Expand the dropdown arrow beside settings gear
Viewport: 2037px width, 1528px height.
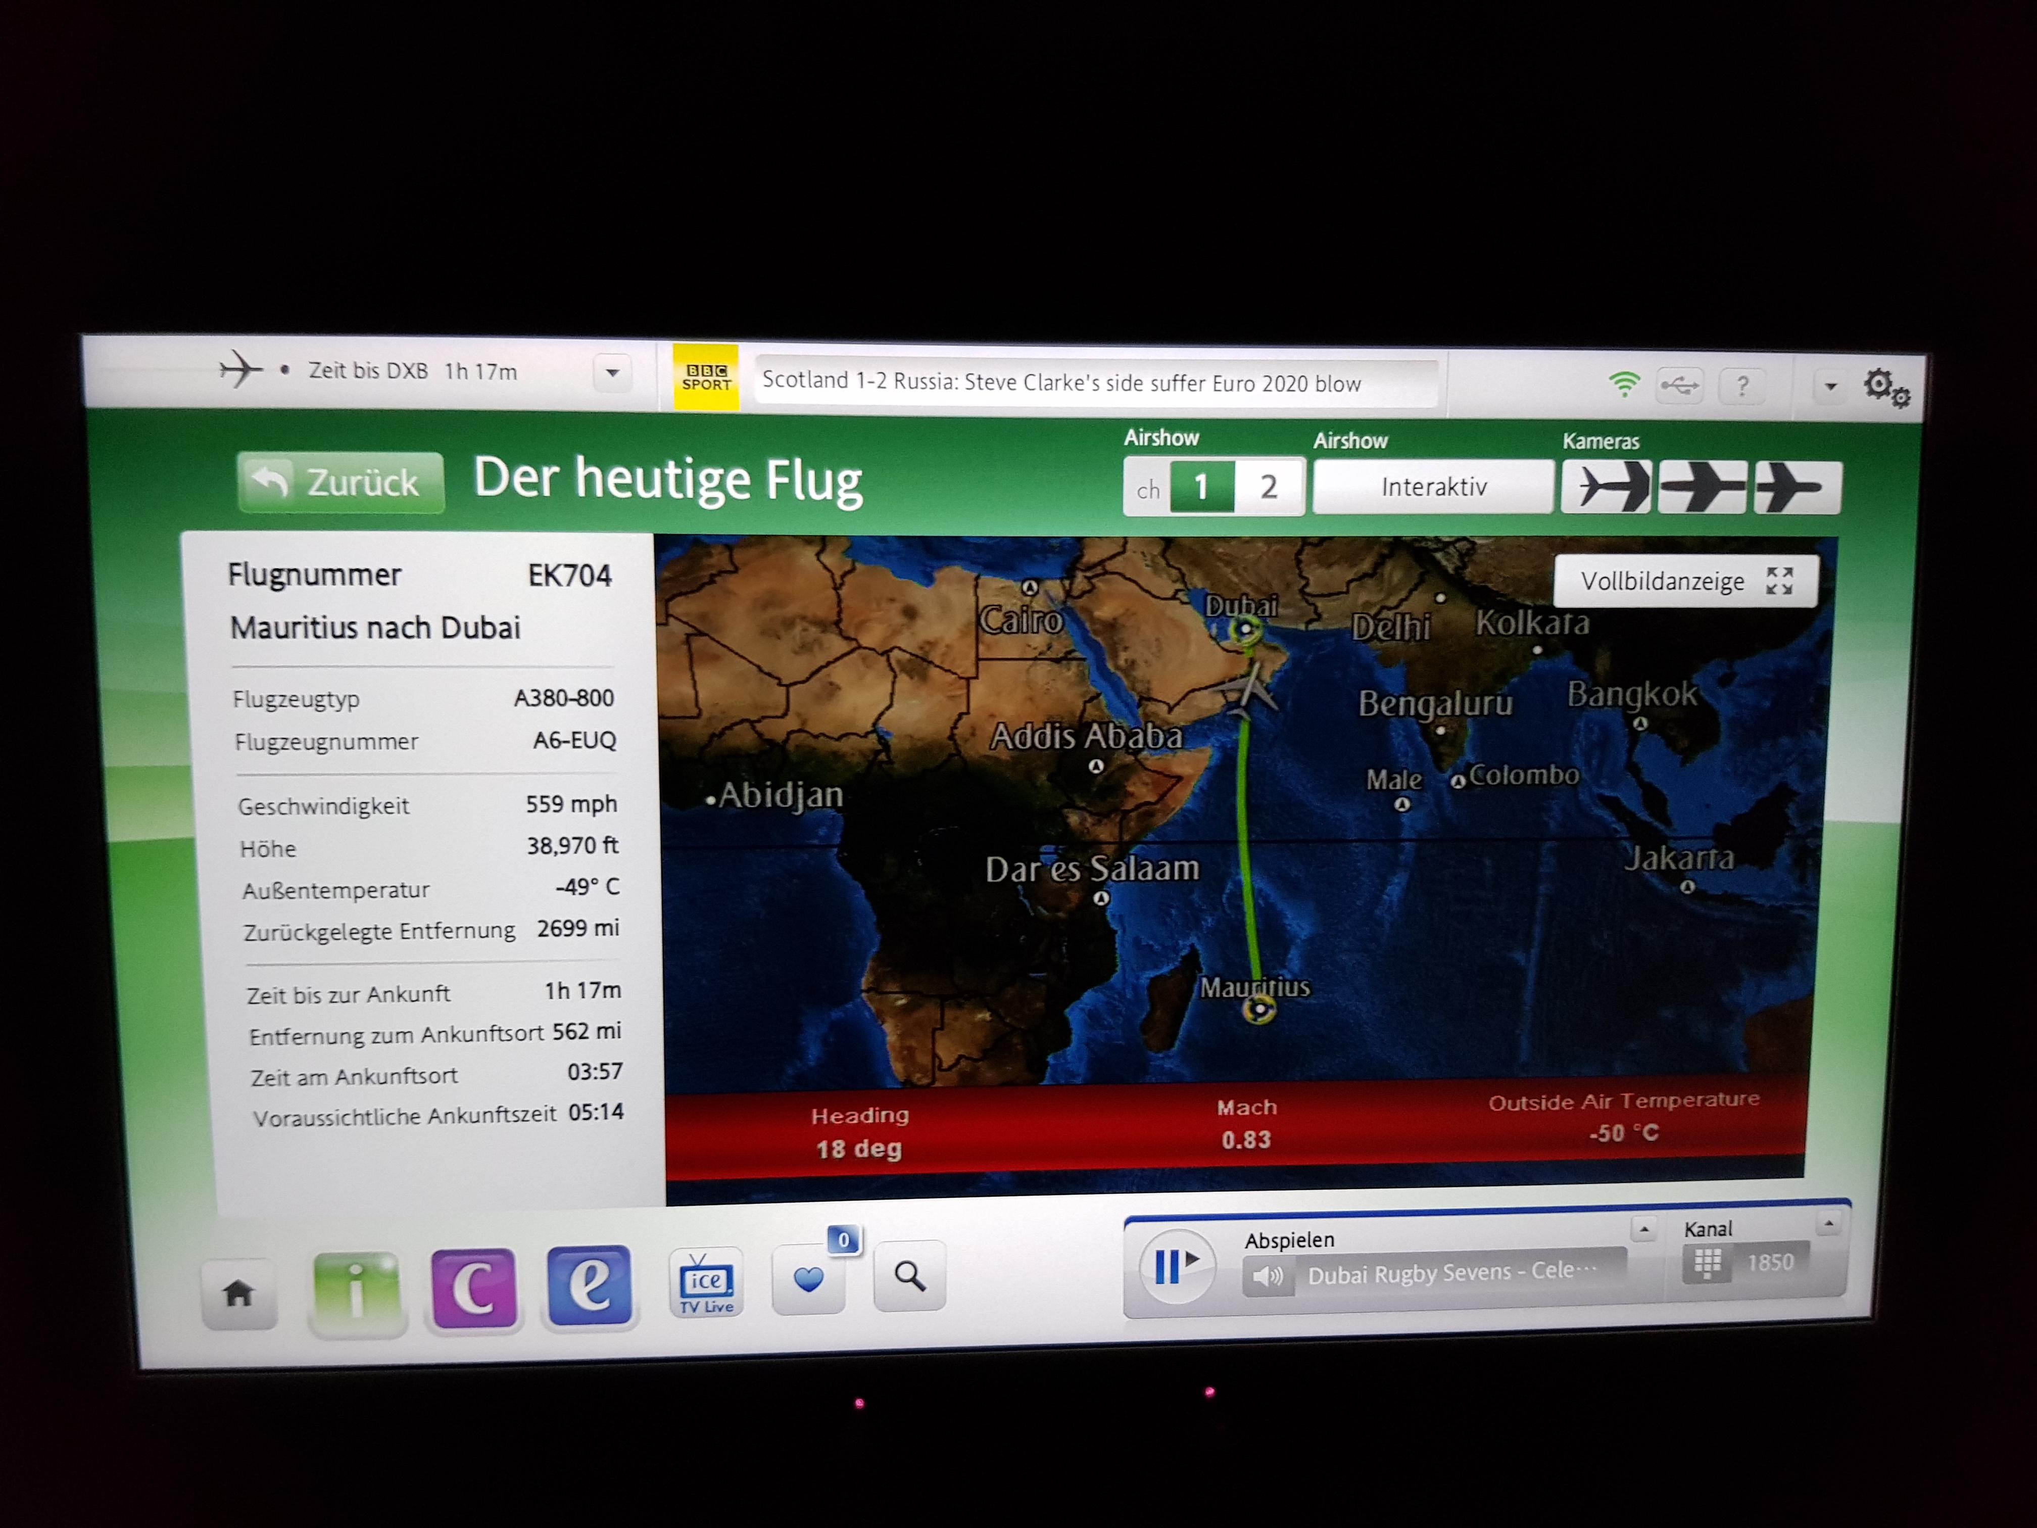[x=1831, y=387]
